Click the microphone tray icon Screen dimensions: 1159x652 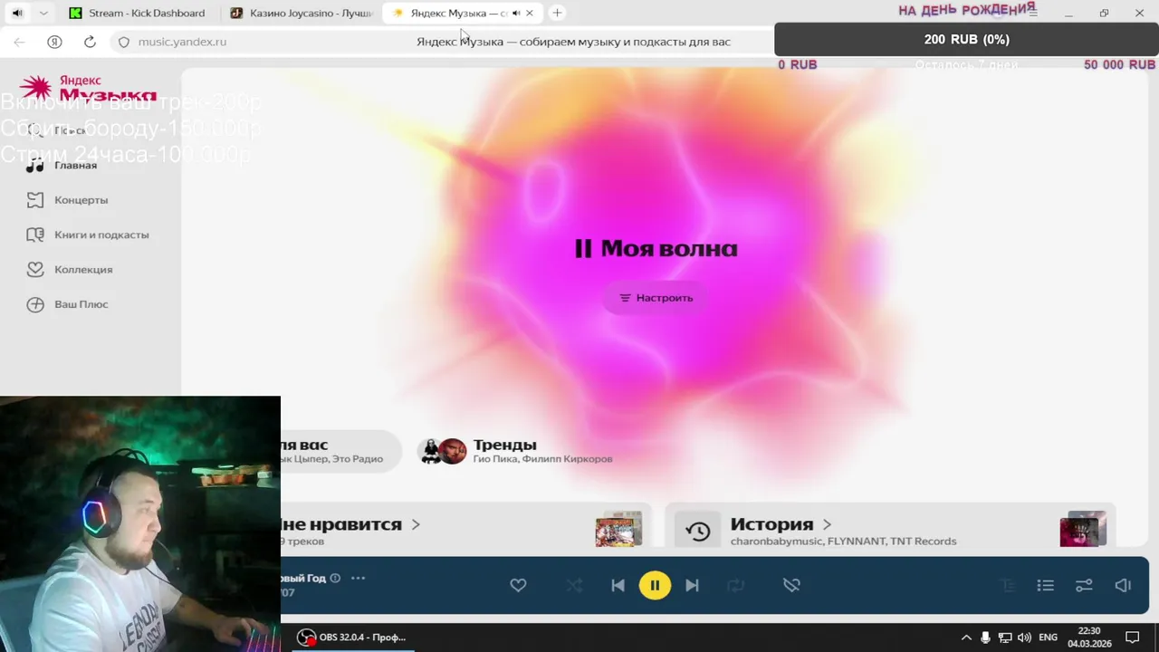click(x=985, y=638)
